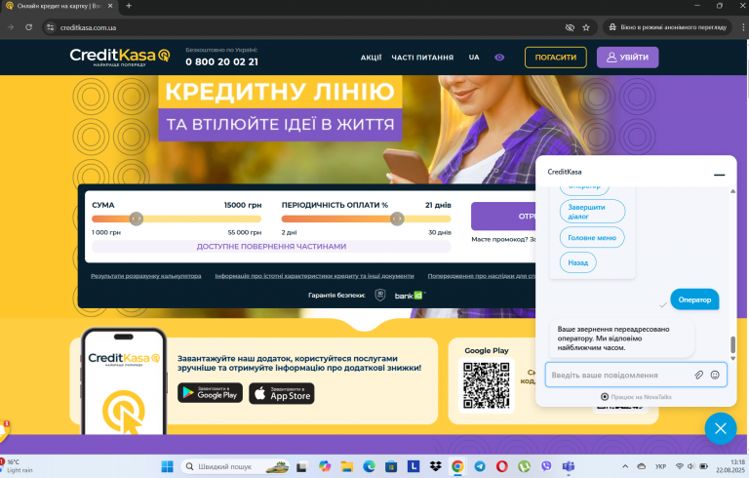749x478 pixels.
Task: Click the purple ОТР… submit button in calculator
Action: (503, 216)
